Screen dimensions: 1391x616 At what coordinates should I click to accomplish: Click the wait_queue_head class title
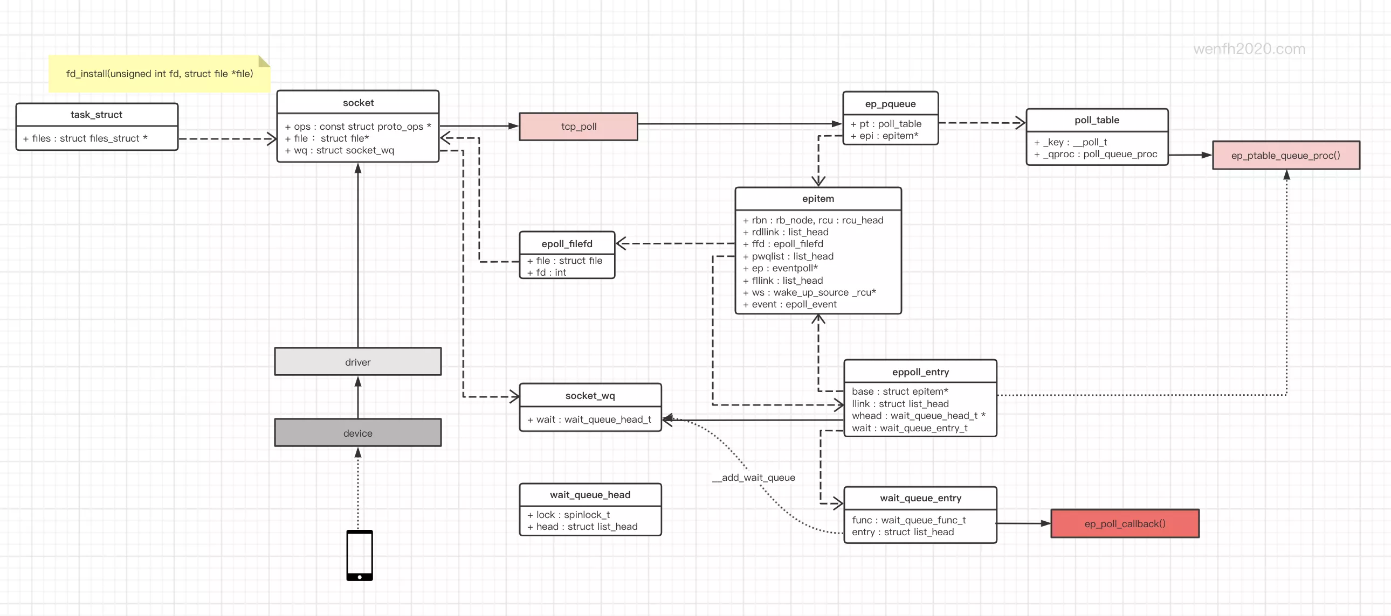pos(590,495)
